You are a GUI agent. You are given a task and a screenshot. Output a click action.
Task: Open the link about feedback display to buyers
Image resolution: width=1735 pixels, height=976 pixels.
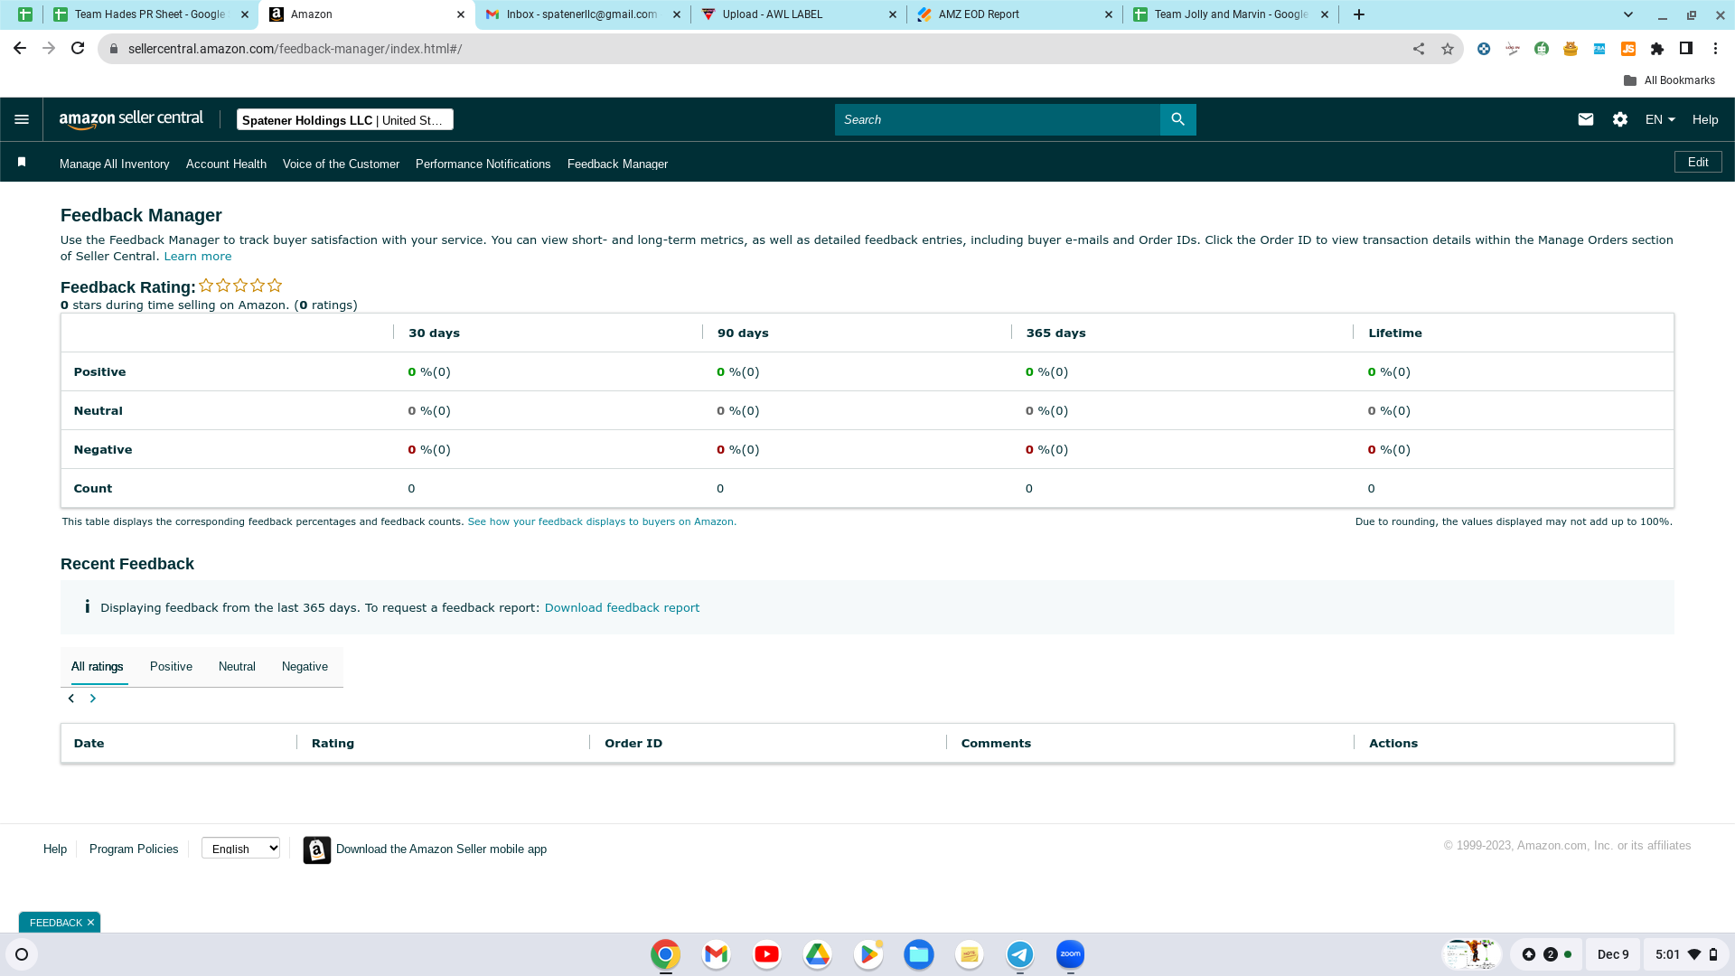[602, 521]
